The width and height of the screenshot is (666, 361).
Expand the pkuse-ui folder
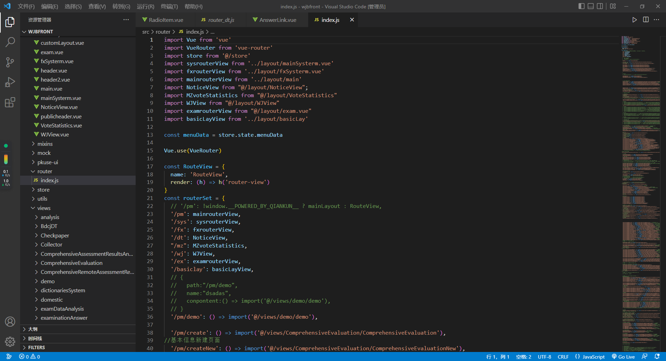pyautogui.click(x=78, y=162)
